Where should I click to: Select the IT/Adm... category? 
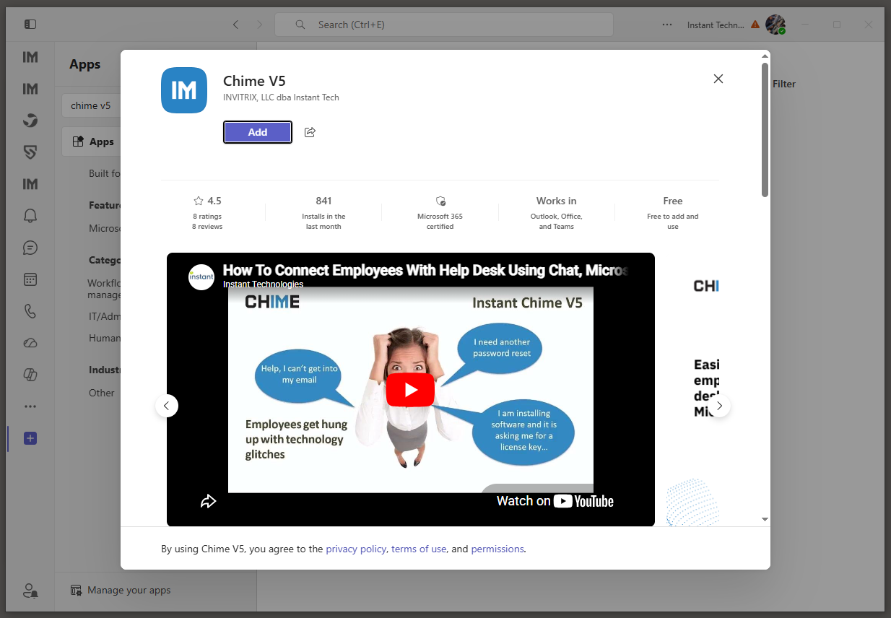pyautogui.click(x=104, y=316)
